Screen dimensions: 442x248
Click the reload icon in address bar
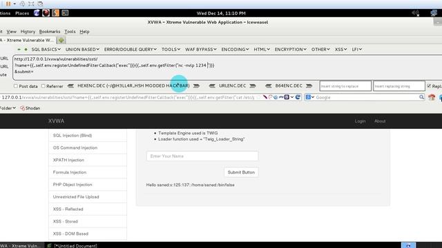coord(298,97)
